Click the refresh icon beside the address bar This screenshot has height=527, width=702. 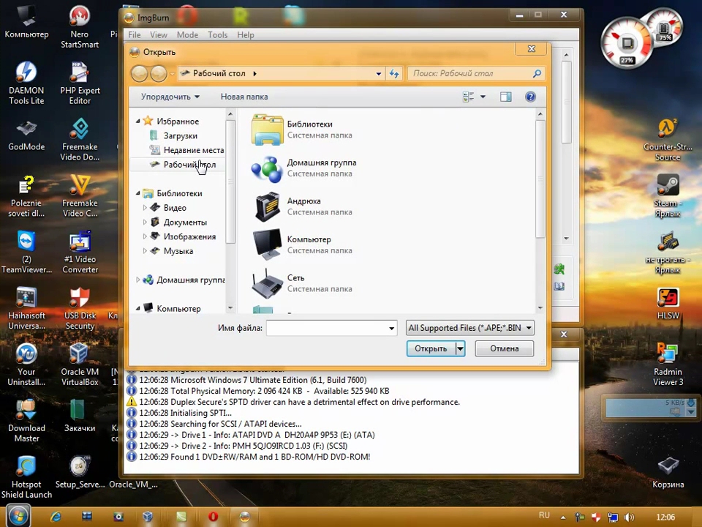[394, 73]
